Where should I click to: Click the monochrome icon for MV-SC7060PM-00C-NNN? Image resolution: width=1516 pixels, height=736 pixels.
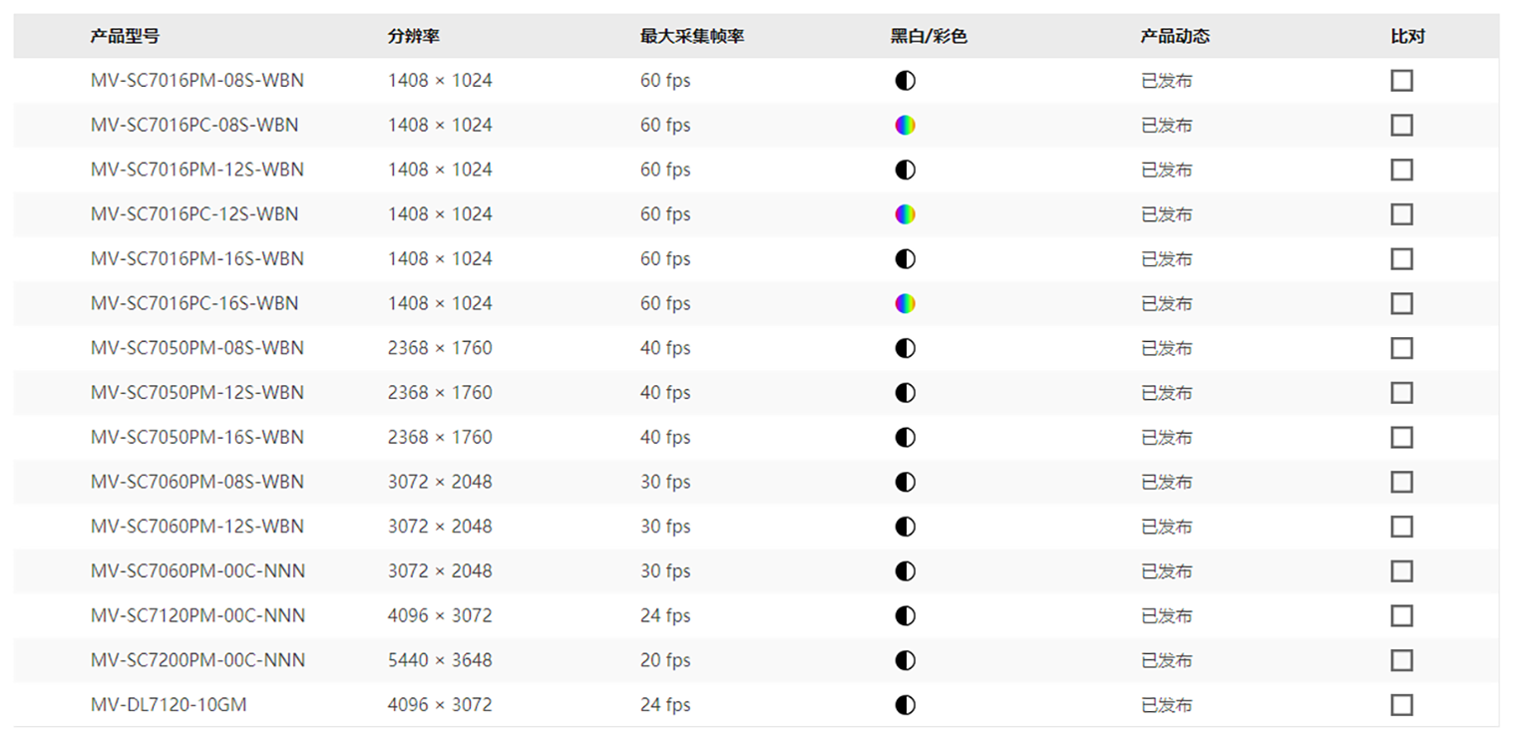(905, 571)
